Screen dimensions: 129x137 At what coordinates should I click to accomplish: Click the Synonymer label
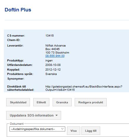pyautogui.click(x=16, y=79)
